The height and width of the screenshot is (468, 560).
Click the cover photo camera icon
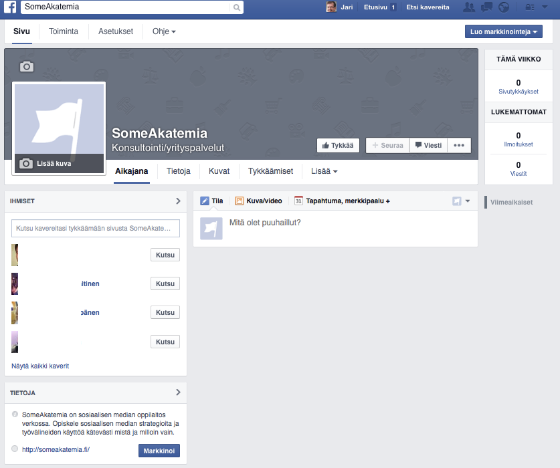point(27,67)
